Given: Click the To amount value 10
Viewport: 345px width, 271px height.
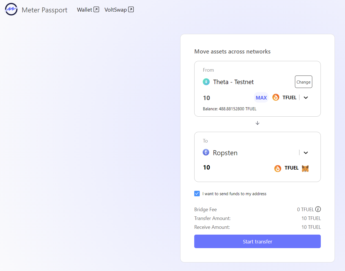Looking at the screenshot, I should pos(207,167).
